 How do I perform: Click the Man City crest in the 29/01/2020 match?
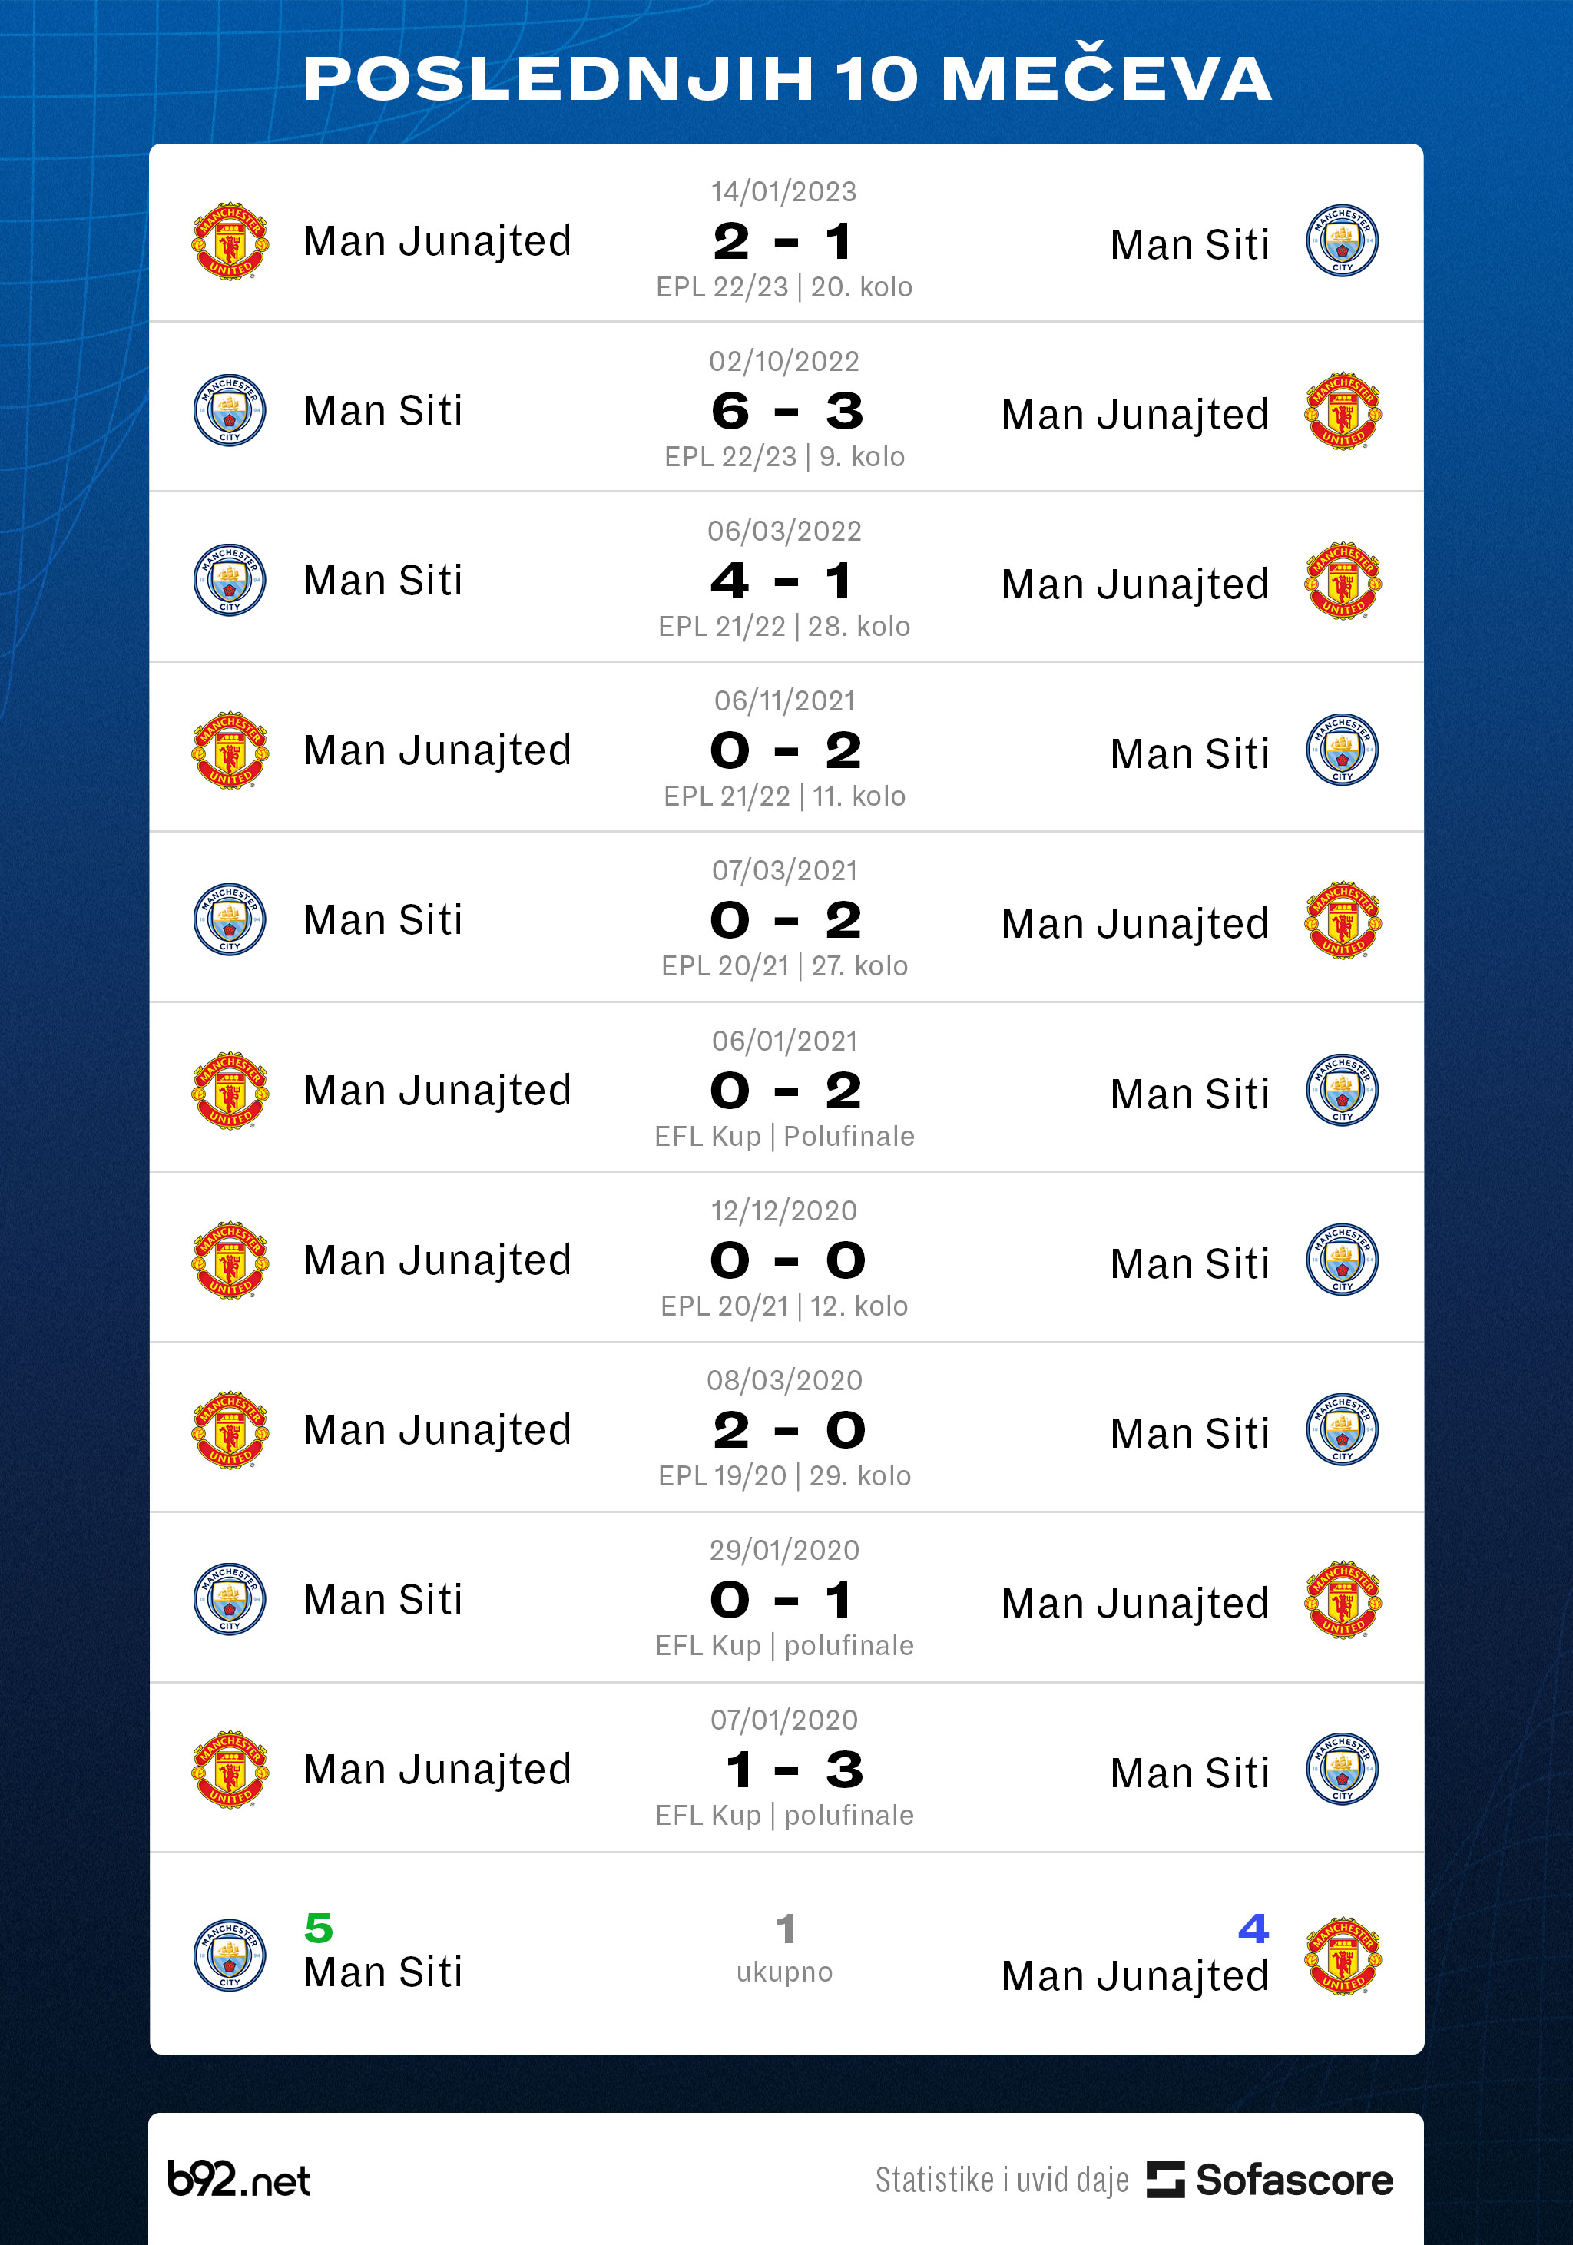[x=230, y=1601]
